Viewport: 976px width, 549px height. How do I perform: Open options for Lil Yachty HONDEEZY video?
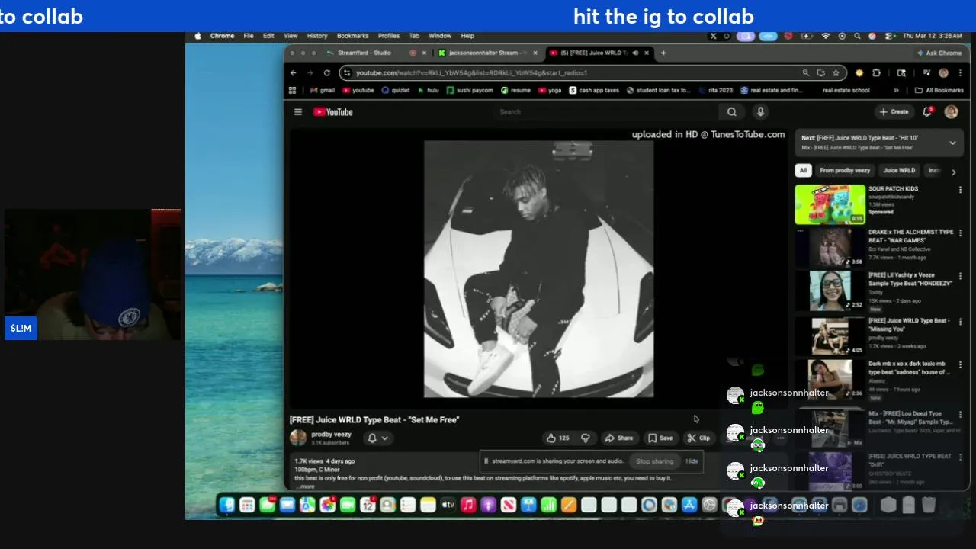point(960,276)
